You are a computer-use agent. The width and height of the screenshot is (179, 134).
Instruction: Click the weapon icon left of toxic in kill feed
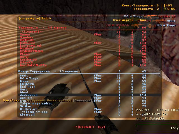159,21
